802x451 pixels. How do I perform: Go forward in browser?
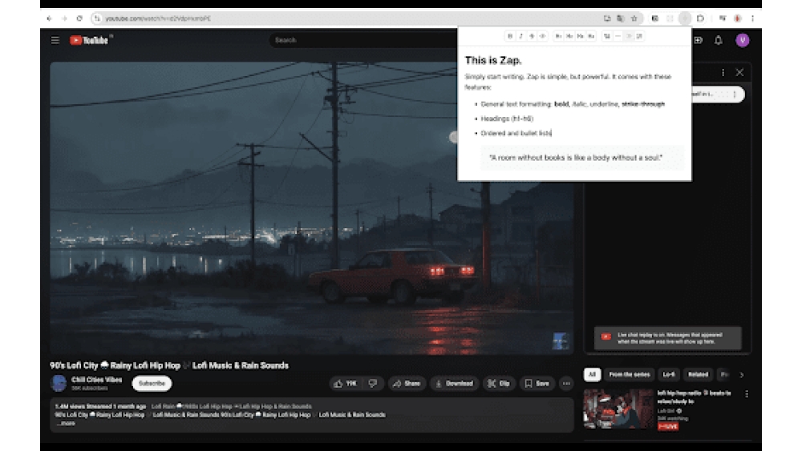click(x=64, y=18)
